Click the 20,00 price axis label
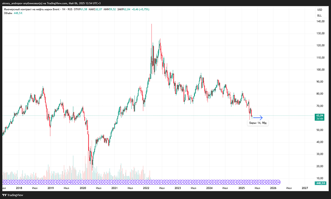 click(x=320, y=166)
